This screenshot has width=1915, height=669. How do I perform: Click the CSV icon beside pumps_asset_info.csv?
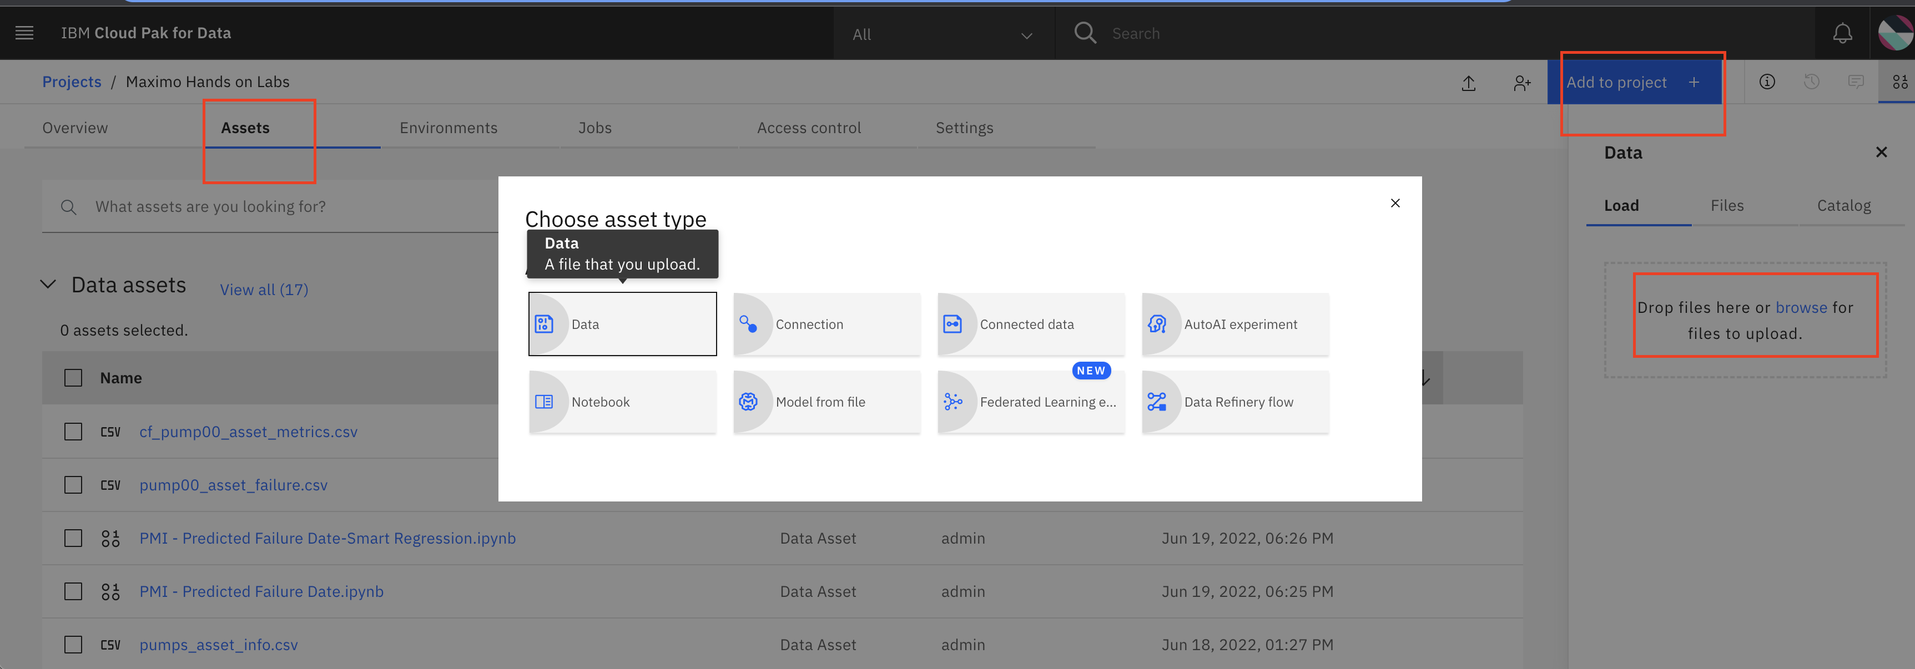110,645
